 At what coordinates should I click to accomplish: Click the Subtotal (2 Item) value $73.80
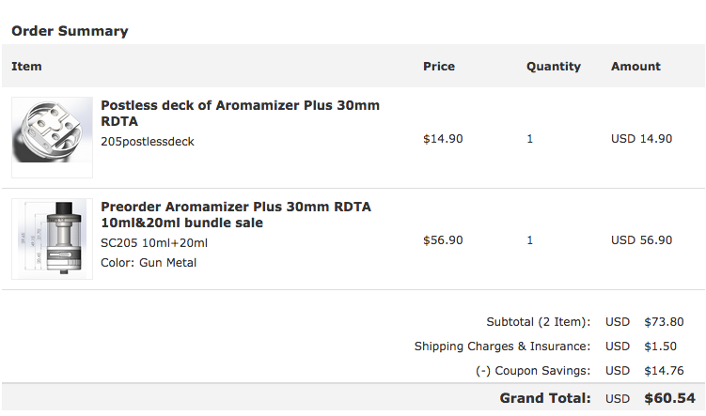[x=662, y=322]
